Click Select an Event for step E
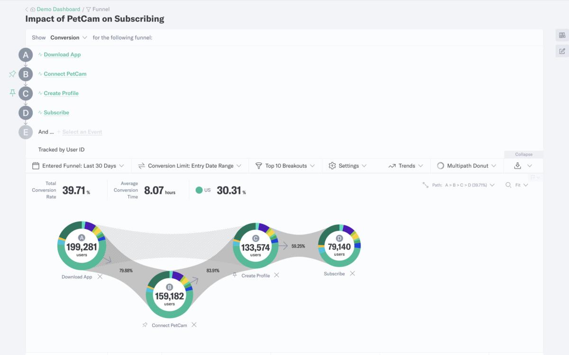Image resolution: width=569 pixels, height=355 pixels. tap(82, 132)
